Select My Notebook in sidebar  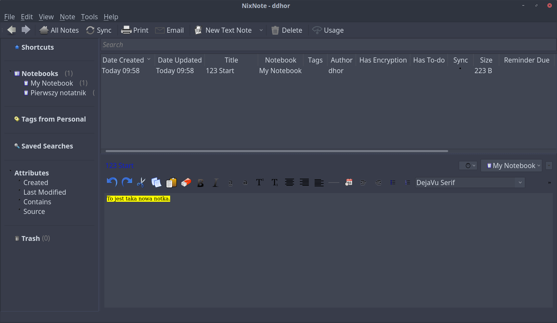click(52, 83)
